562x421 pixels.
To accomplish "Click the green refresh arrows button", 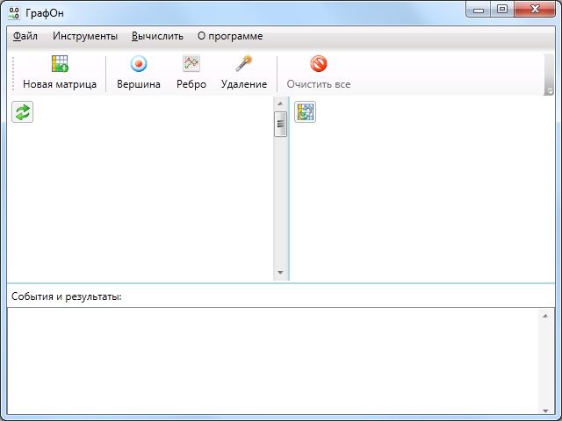I will 23,112.
